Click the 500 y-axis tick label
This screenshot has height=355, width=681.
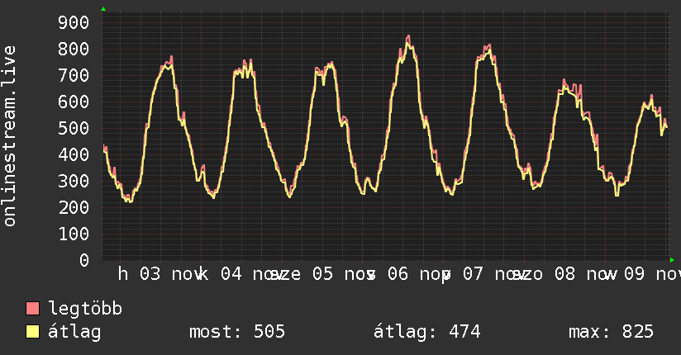[x=73, y=128]
